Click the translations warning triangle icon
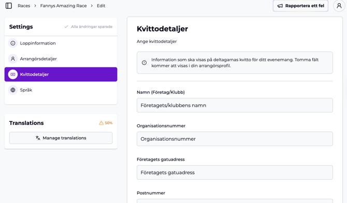This screenshot has height=203, width=347. click(101, 123)
